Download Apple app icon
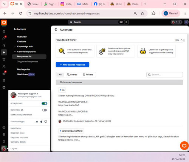This screenshot has width=189, height=162. point(41,121)
